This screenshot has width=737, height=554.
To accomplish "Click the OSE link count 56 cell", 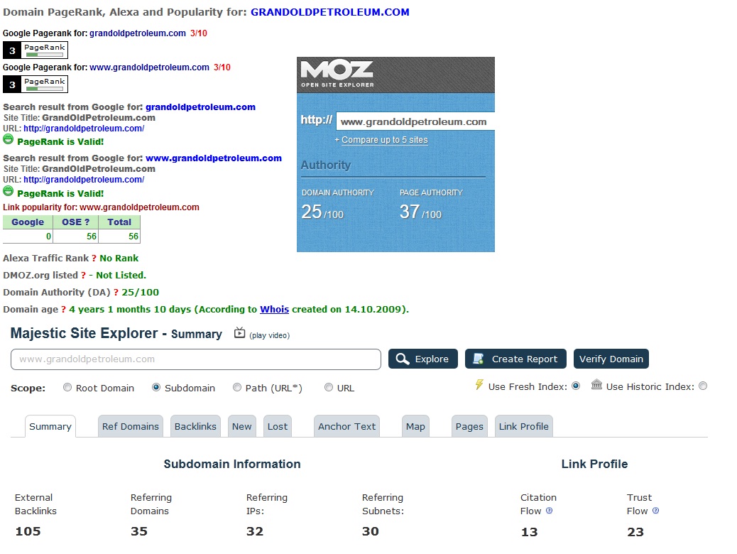I will click(76, 236).
